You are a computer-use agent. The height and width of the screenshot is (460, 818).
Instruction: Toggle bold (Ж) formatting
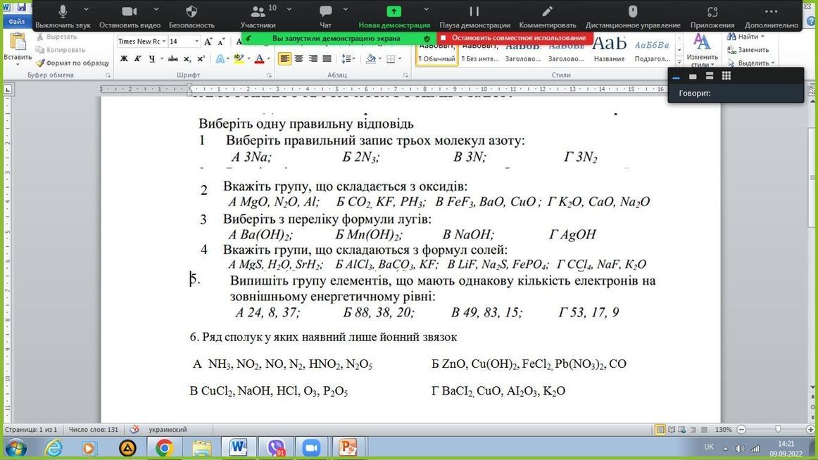[124, 58]
